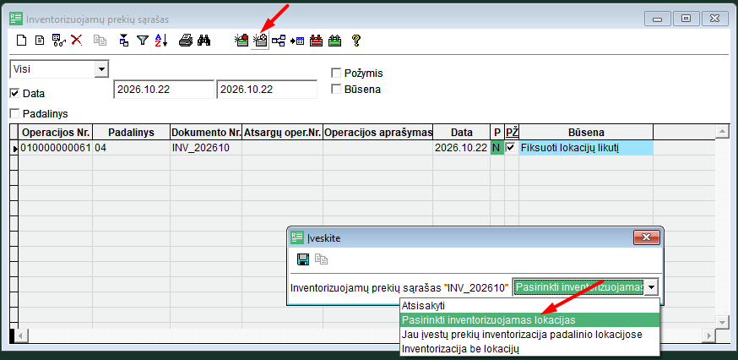Screen dimensions: 738x360
Task: Click the Būsena column header
Action: (x=586, y=132)
